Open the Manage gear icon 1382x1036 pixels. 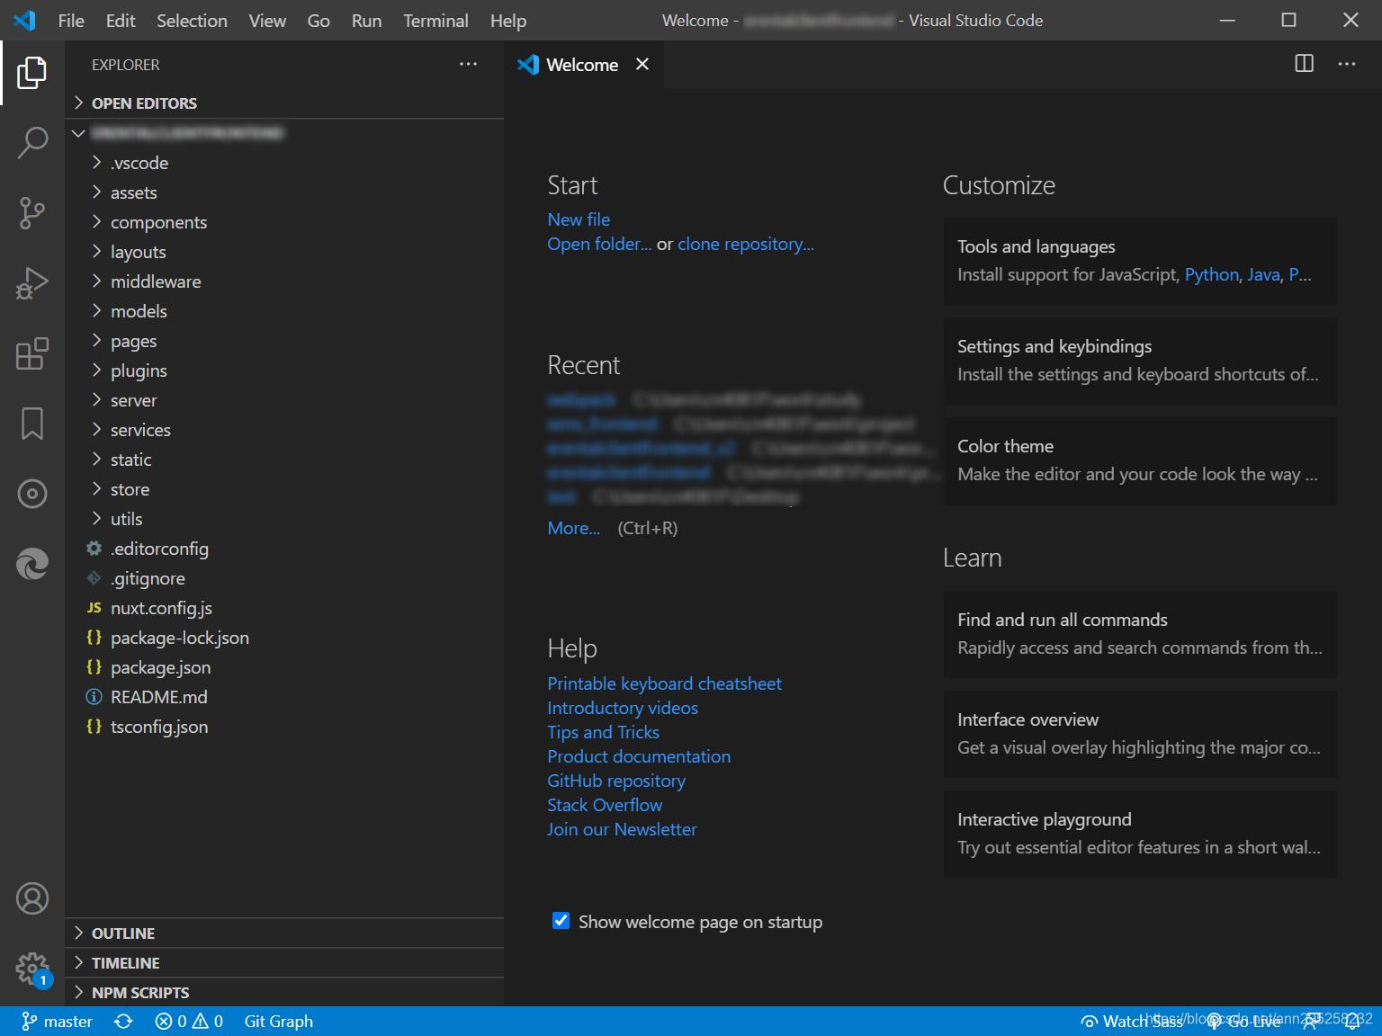(32, 969)
